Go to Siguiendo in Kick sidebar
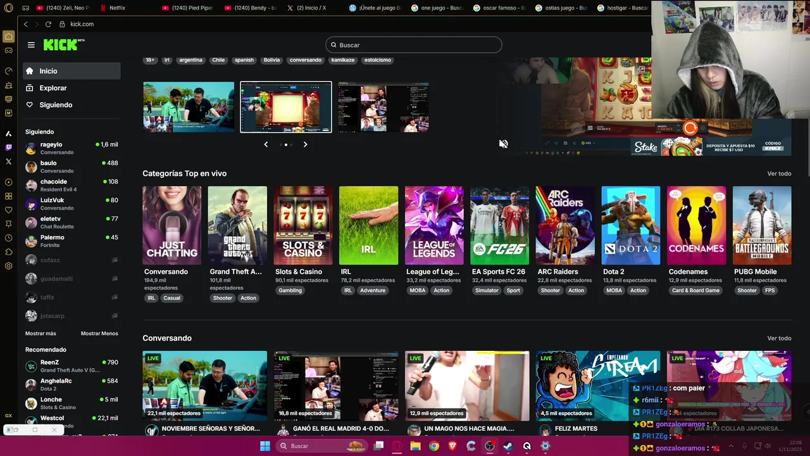Screen dimensions: 810x456 click(x=72, y=105)
